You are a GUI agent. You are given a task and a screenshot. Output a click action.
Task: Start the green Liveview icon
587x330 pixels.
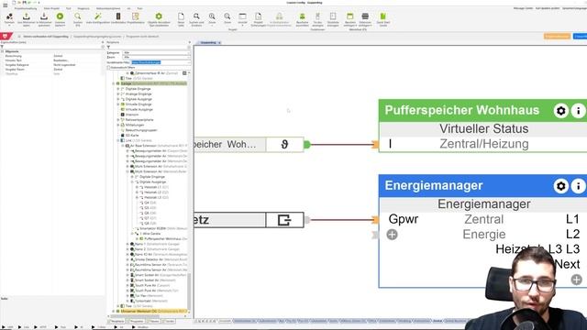[60, 16]
